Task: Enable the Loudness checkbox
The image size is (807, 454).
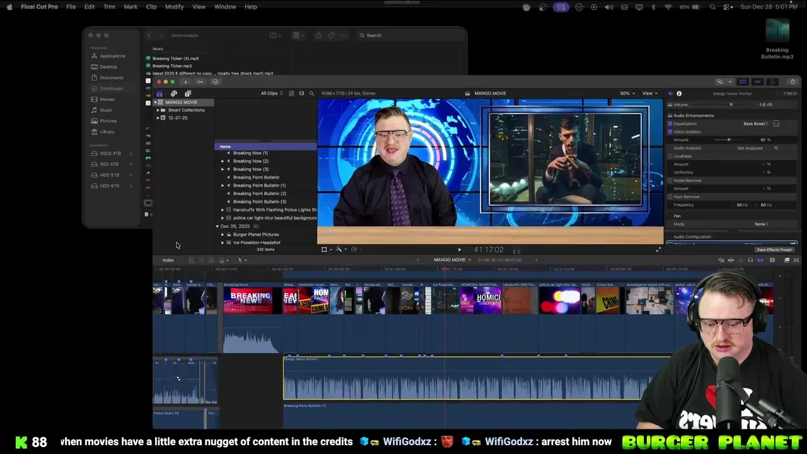Action: (670, 156)
